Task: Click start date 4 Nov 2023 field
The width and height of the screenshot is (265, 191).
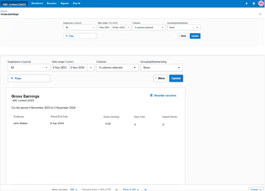Action: tap(61, 68)
